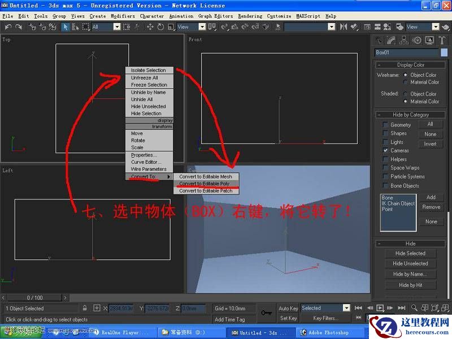
Task: Select the Move tool in the toolbar
Action: point(151,27)
